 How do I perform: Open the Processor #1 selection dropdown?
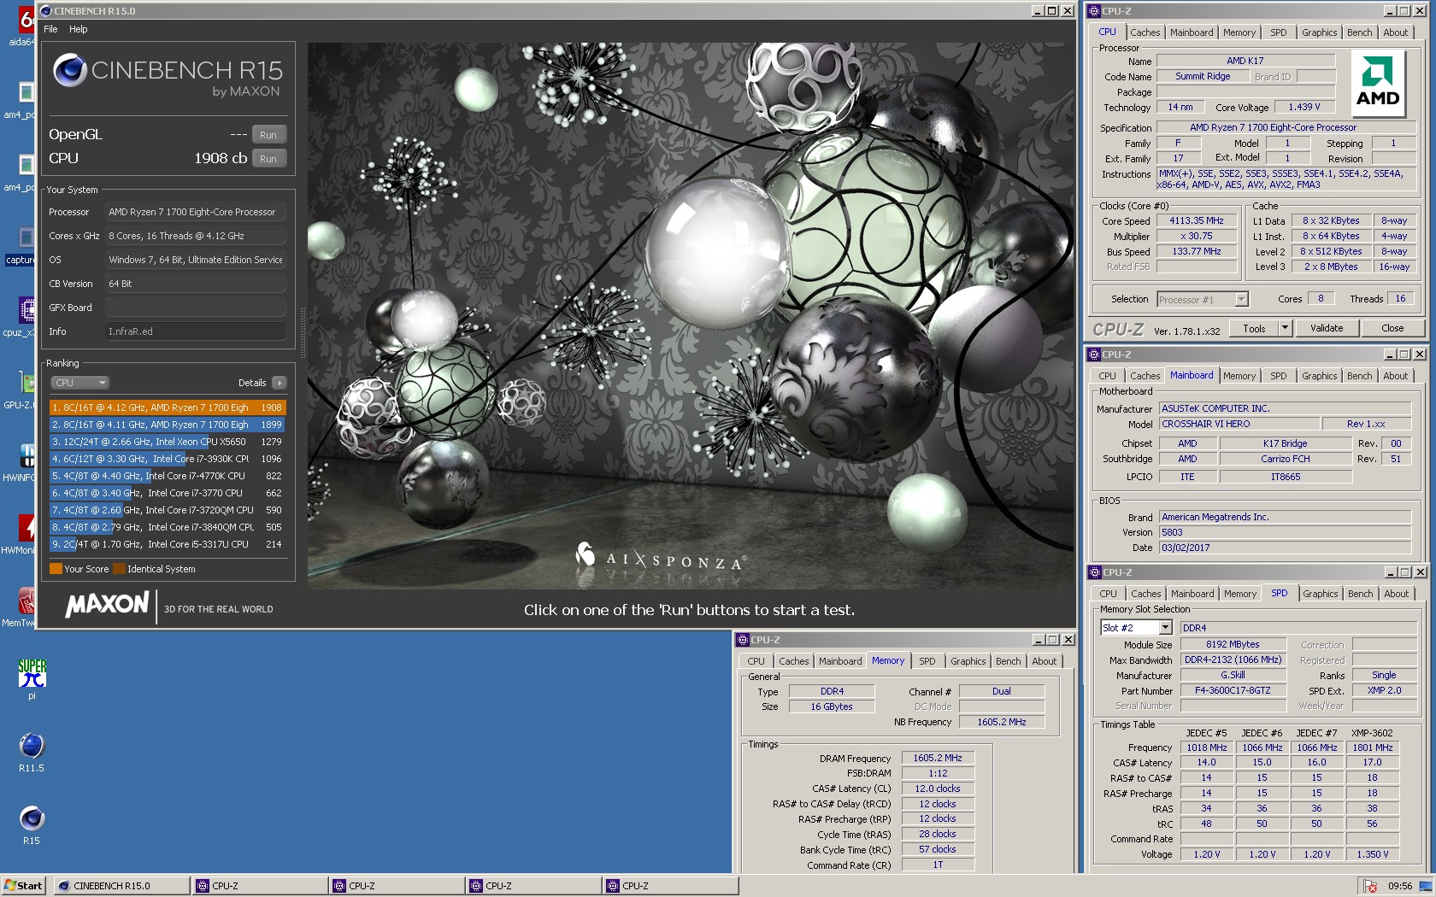tap(1203, 300)
